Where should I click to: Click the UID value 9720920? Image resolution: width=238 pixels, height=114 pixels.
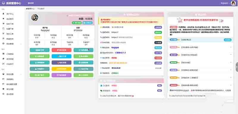78,30
